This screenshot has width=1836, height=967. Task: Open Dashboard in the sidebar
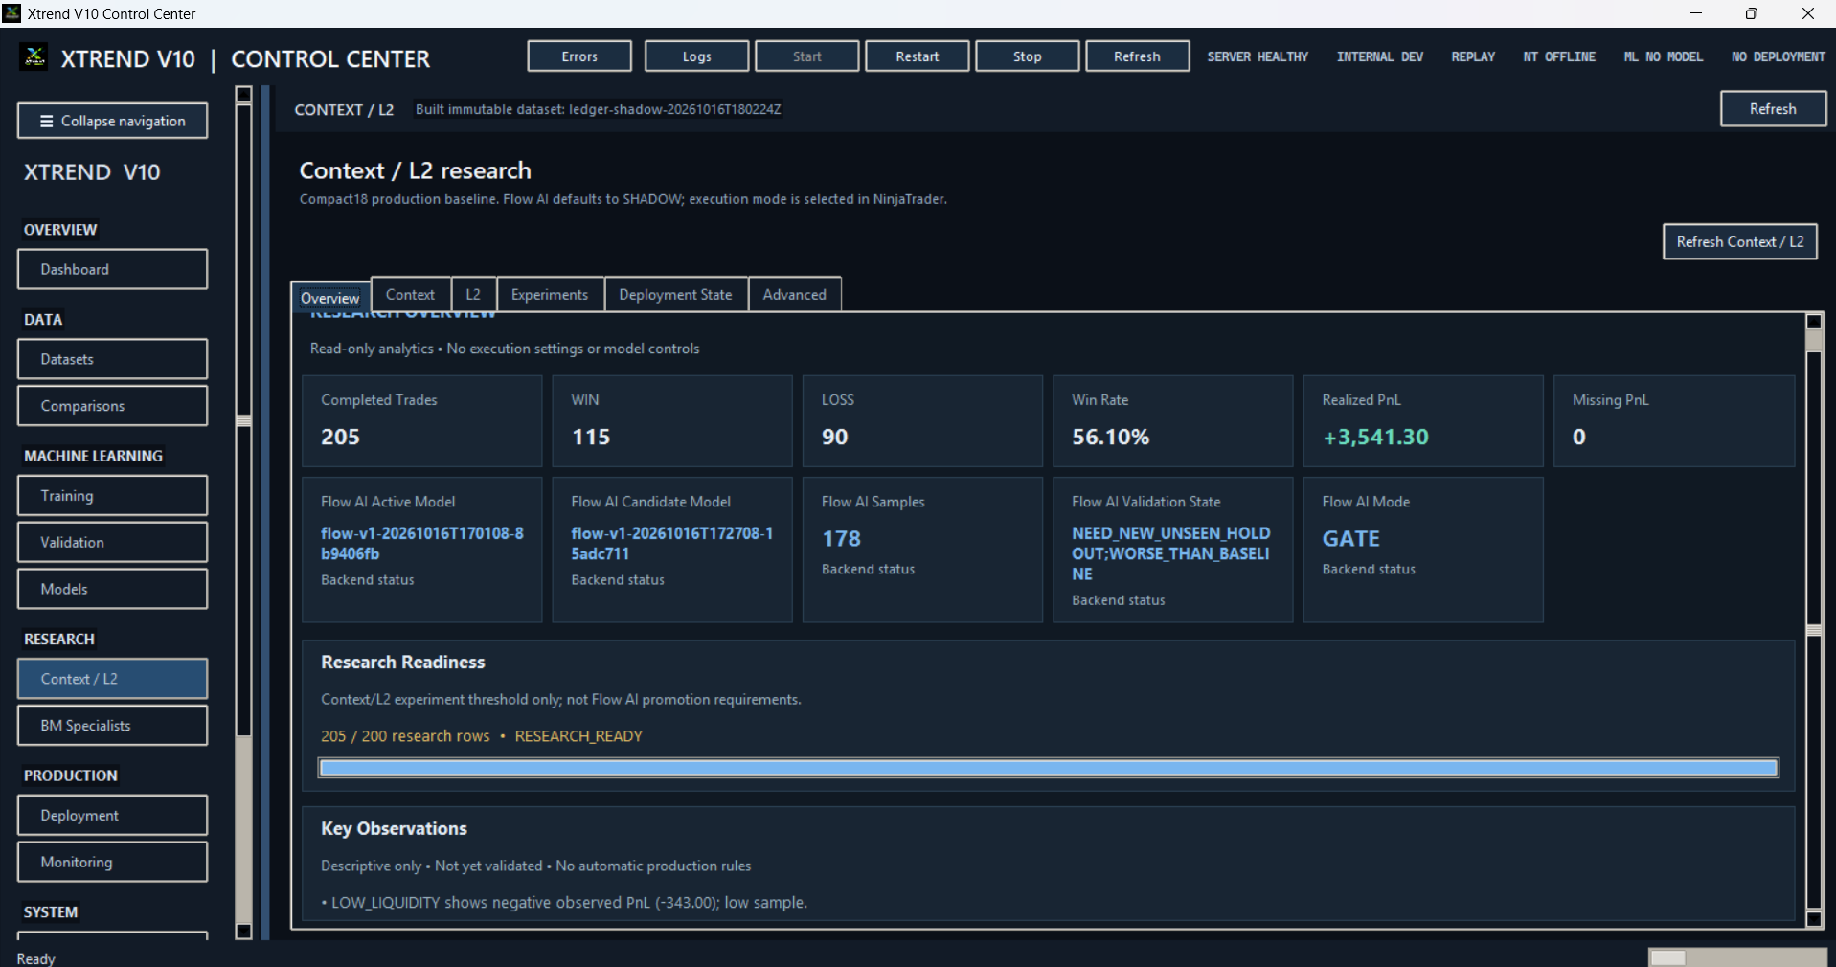112,269
